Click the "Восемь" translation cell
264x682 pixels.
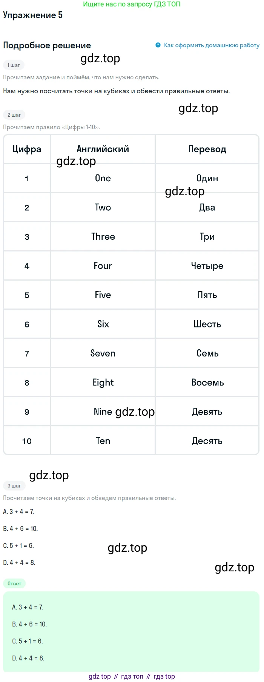pyautogui.click(x=207, y=383)
